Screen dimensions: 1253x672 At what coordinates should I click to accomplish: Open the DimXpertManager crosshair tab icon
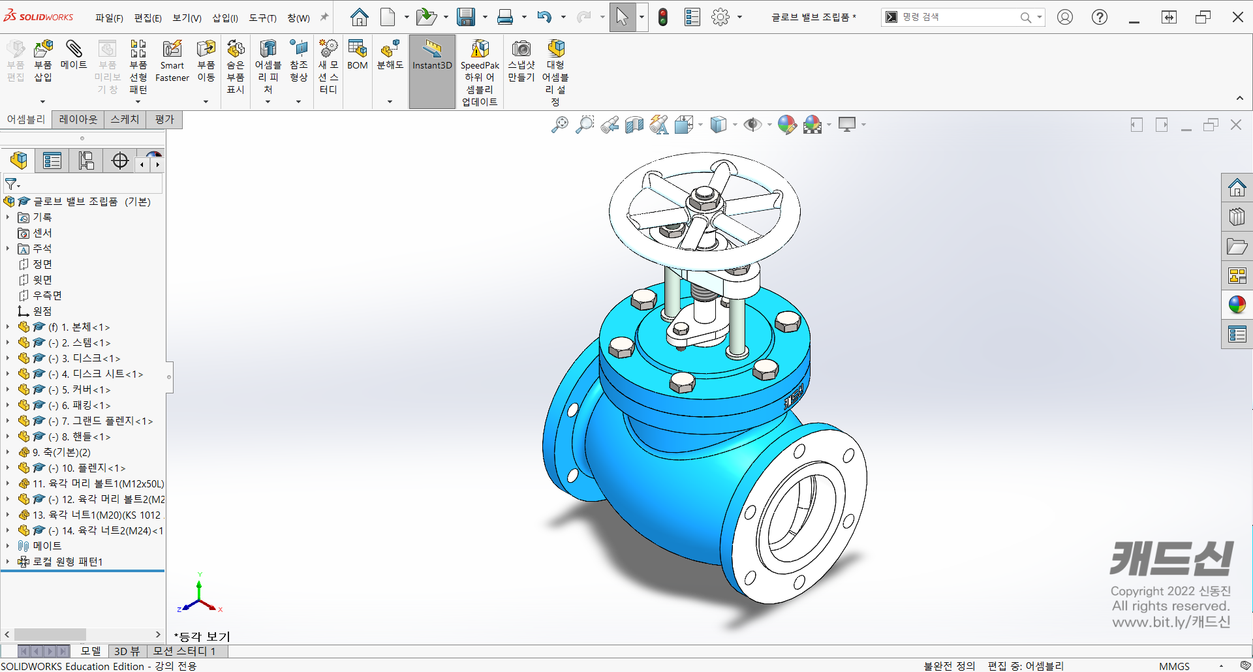[x=120, y=160]
